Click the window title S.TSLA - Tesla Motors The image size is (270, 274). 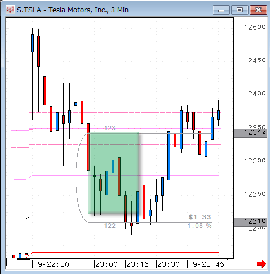(x=73, y=10)
